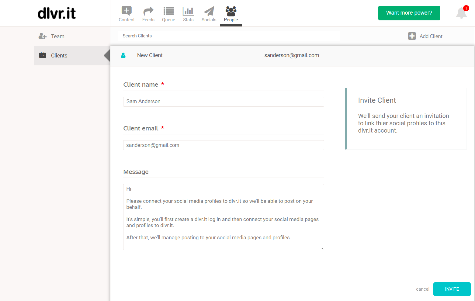
Task: Click the message textarea resize handle
Action: (322, 248)
